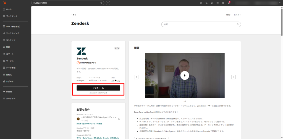Click the Zendeskのご契約が必要 note
This screenshot has width=283, height=139.
[98, 93]
